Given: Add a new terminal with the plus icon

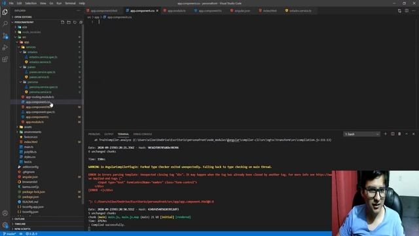Looking at the screenshot, I should [386, 134].
